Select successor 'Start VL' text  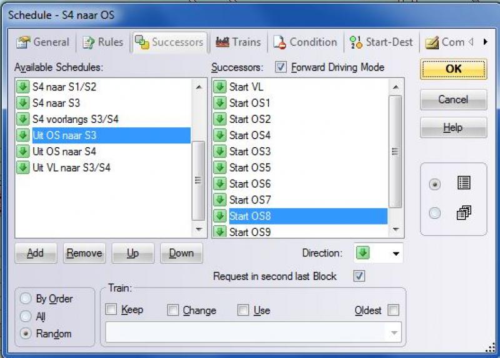pos(246,87)
